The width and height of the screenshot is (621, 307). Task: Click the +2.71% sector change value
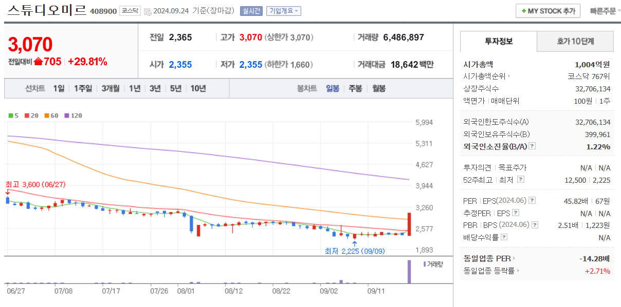(x=598, y=271)
